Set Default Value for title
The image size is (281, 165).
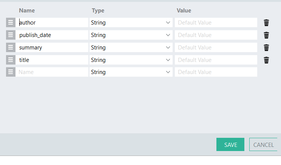tap(216, 60)
